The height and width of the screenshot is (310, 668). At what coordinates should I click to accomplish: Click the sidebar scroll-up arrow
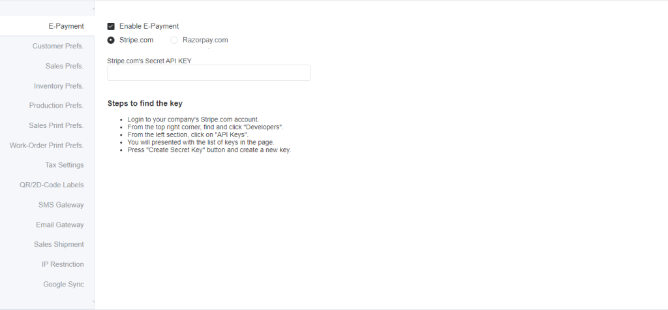[x=93, y=8]
